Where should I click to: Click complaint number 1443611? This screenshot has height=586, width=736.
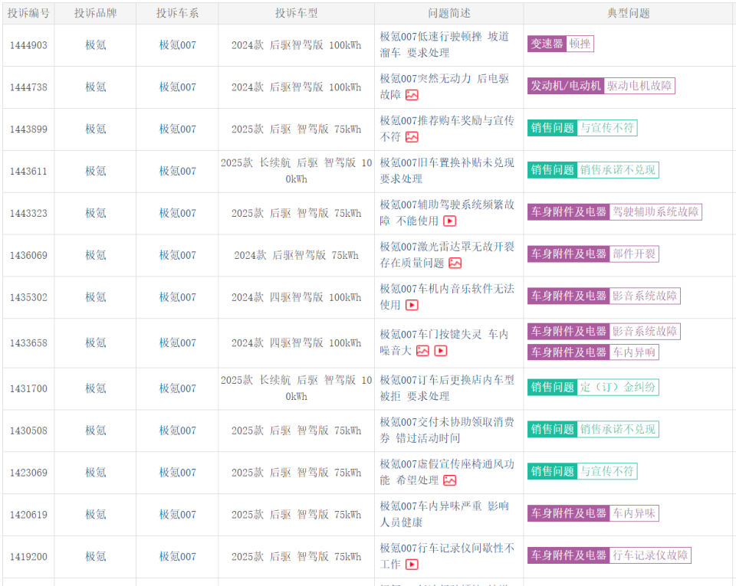(28, 172)
